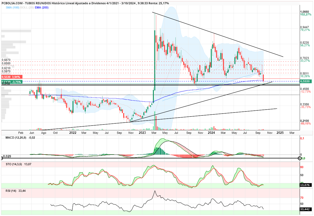Click the MACD -0,02 value text
Screen dimensions: 314x216
tap(32, 138)
